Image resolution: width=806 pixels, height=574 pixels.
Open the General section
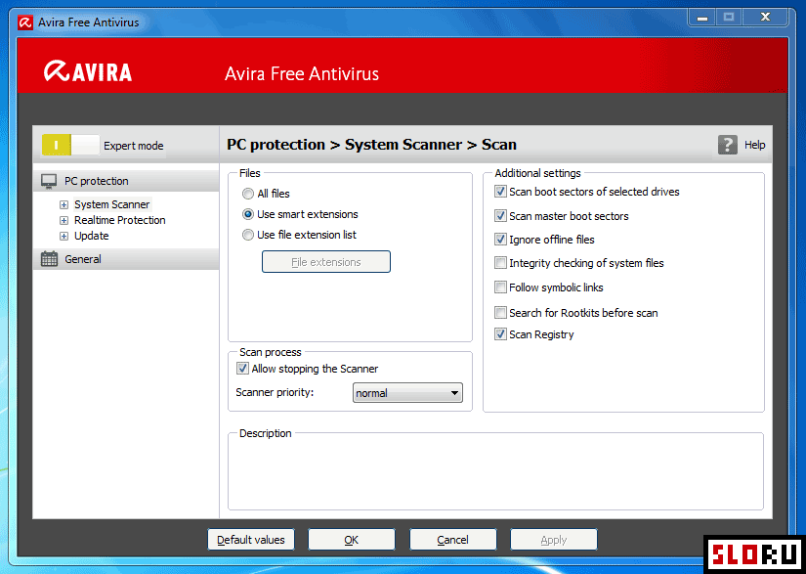(x=126, y=259)
